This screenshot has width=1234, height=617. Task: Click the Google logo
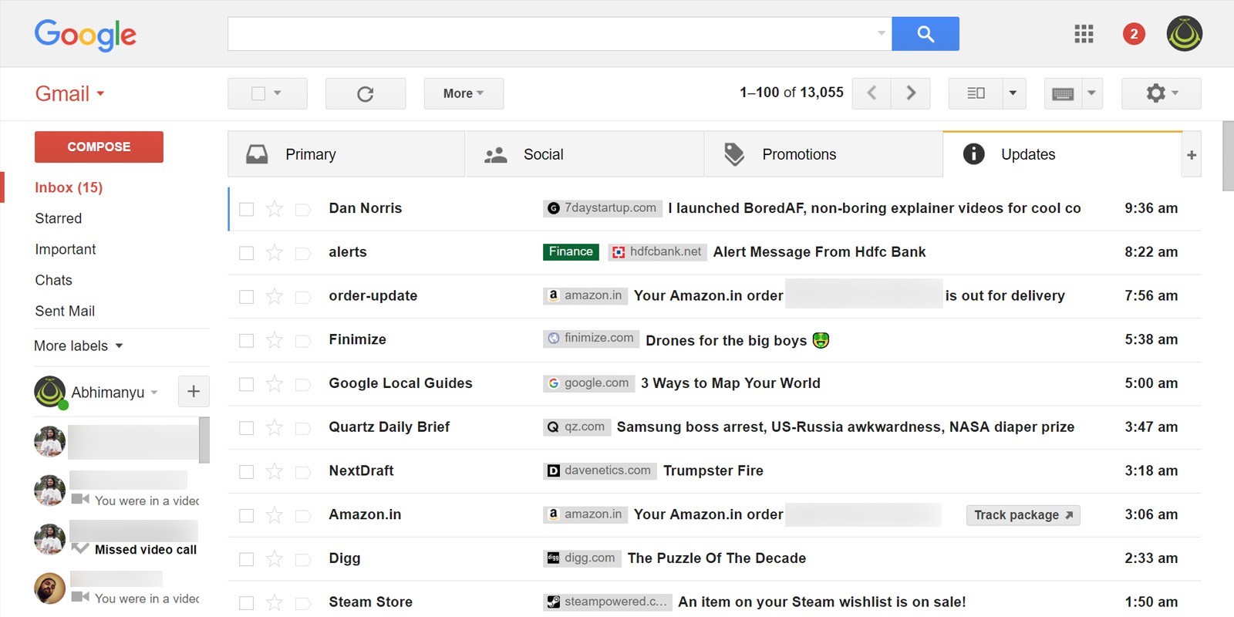86,35
